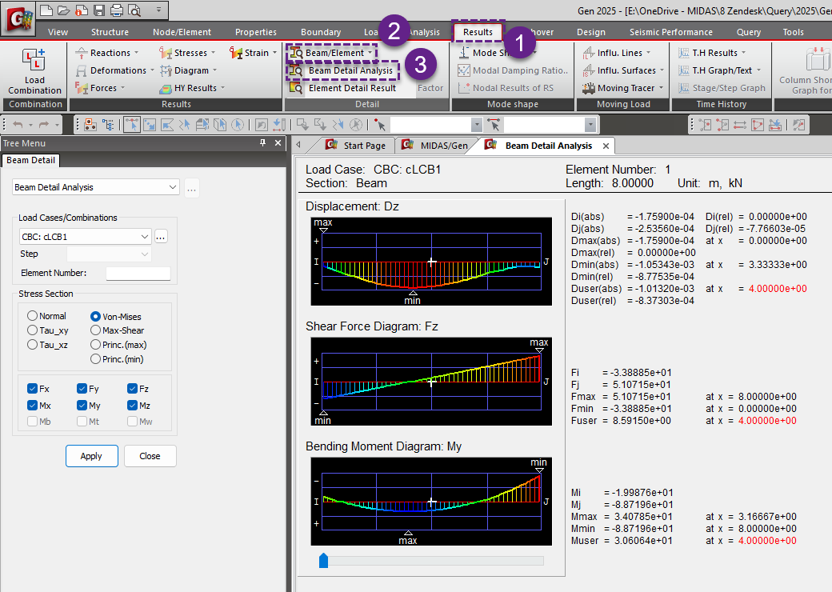This screenshot has height=592, width=832.
Task: Open the View ribbon tab
Action: click(58, 32)
